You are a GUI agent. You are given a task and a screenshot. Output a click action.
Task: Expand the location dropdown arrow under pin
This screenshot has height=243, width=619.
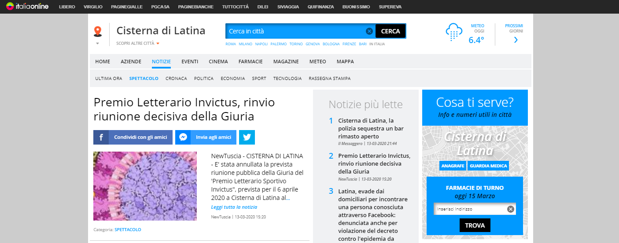[98, 44]
